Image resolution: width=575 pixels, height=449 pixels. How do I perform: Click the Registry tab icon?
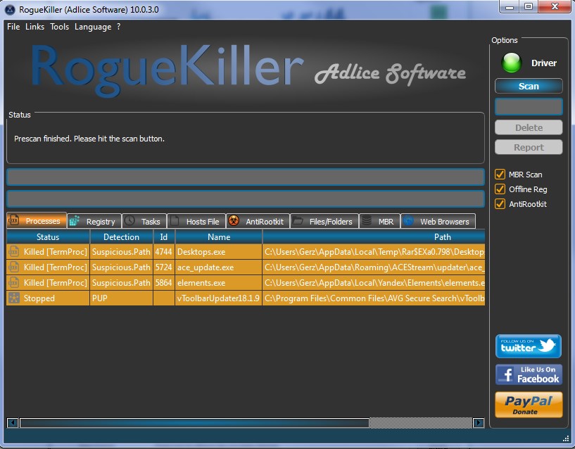pos(74,221)
